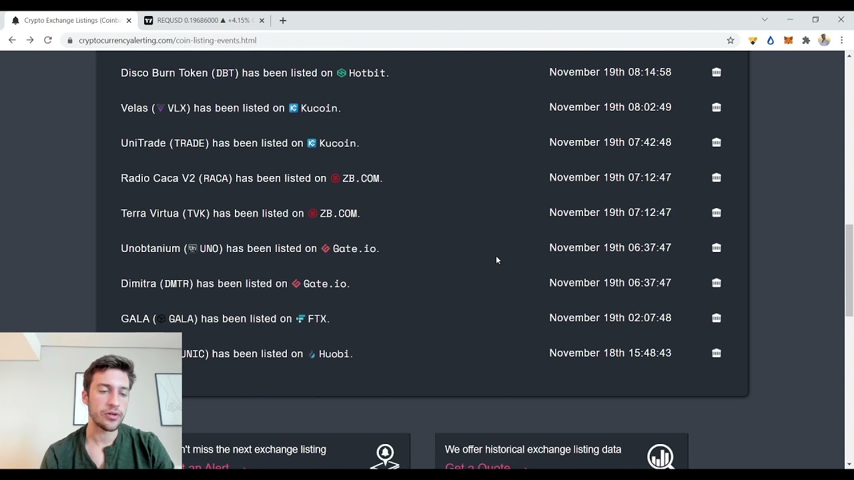854x480 pixels.
Task: Click Disco Burn Token (DBT) text
Action: (x=180, y=73)
